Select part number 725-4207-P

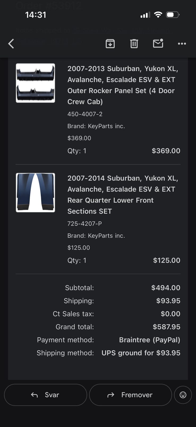[x=84, y=224]
